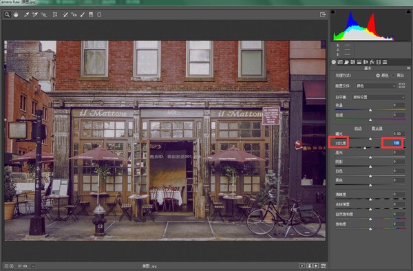Select the Red Eye Removal tool
413x271 pixels.
tap(74, 14)
